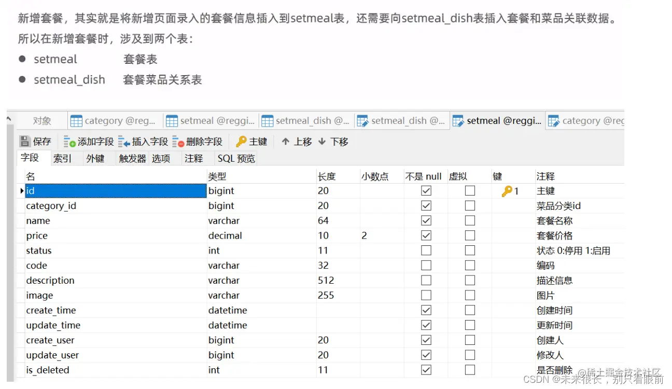Click the length value 512
Image resolution: width=672 pixels, height=389 pixels.
326,281
